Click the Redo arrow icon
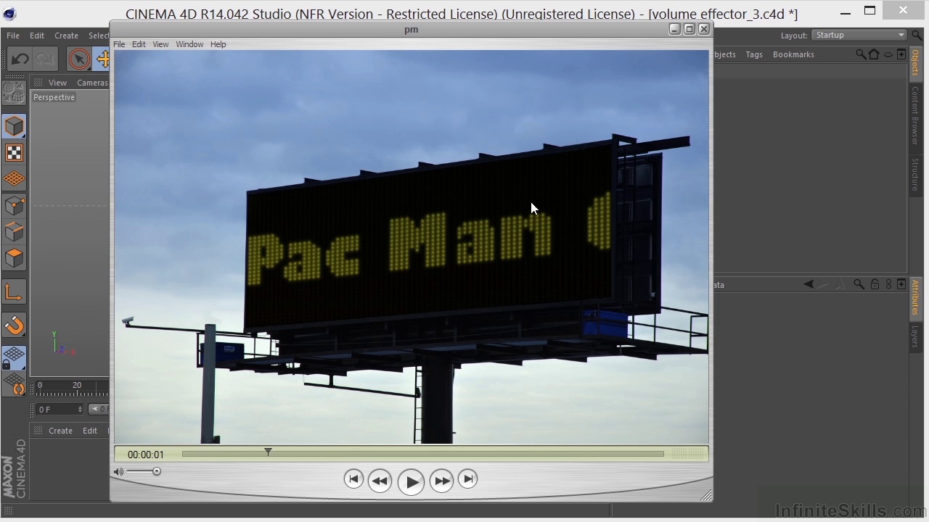The height and width of the screenshot is (522, 929). pyautogui.click(x=44, y=59)
